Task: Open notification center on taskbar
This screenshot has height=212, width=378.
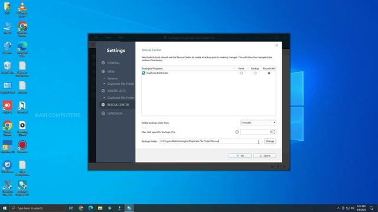Action: coord(372,208)
